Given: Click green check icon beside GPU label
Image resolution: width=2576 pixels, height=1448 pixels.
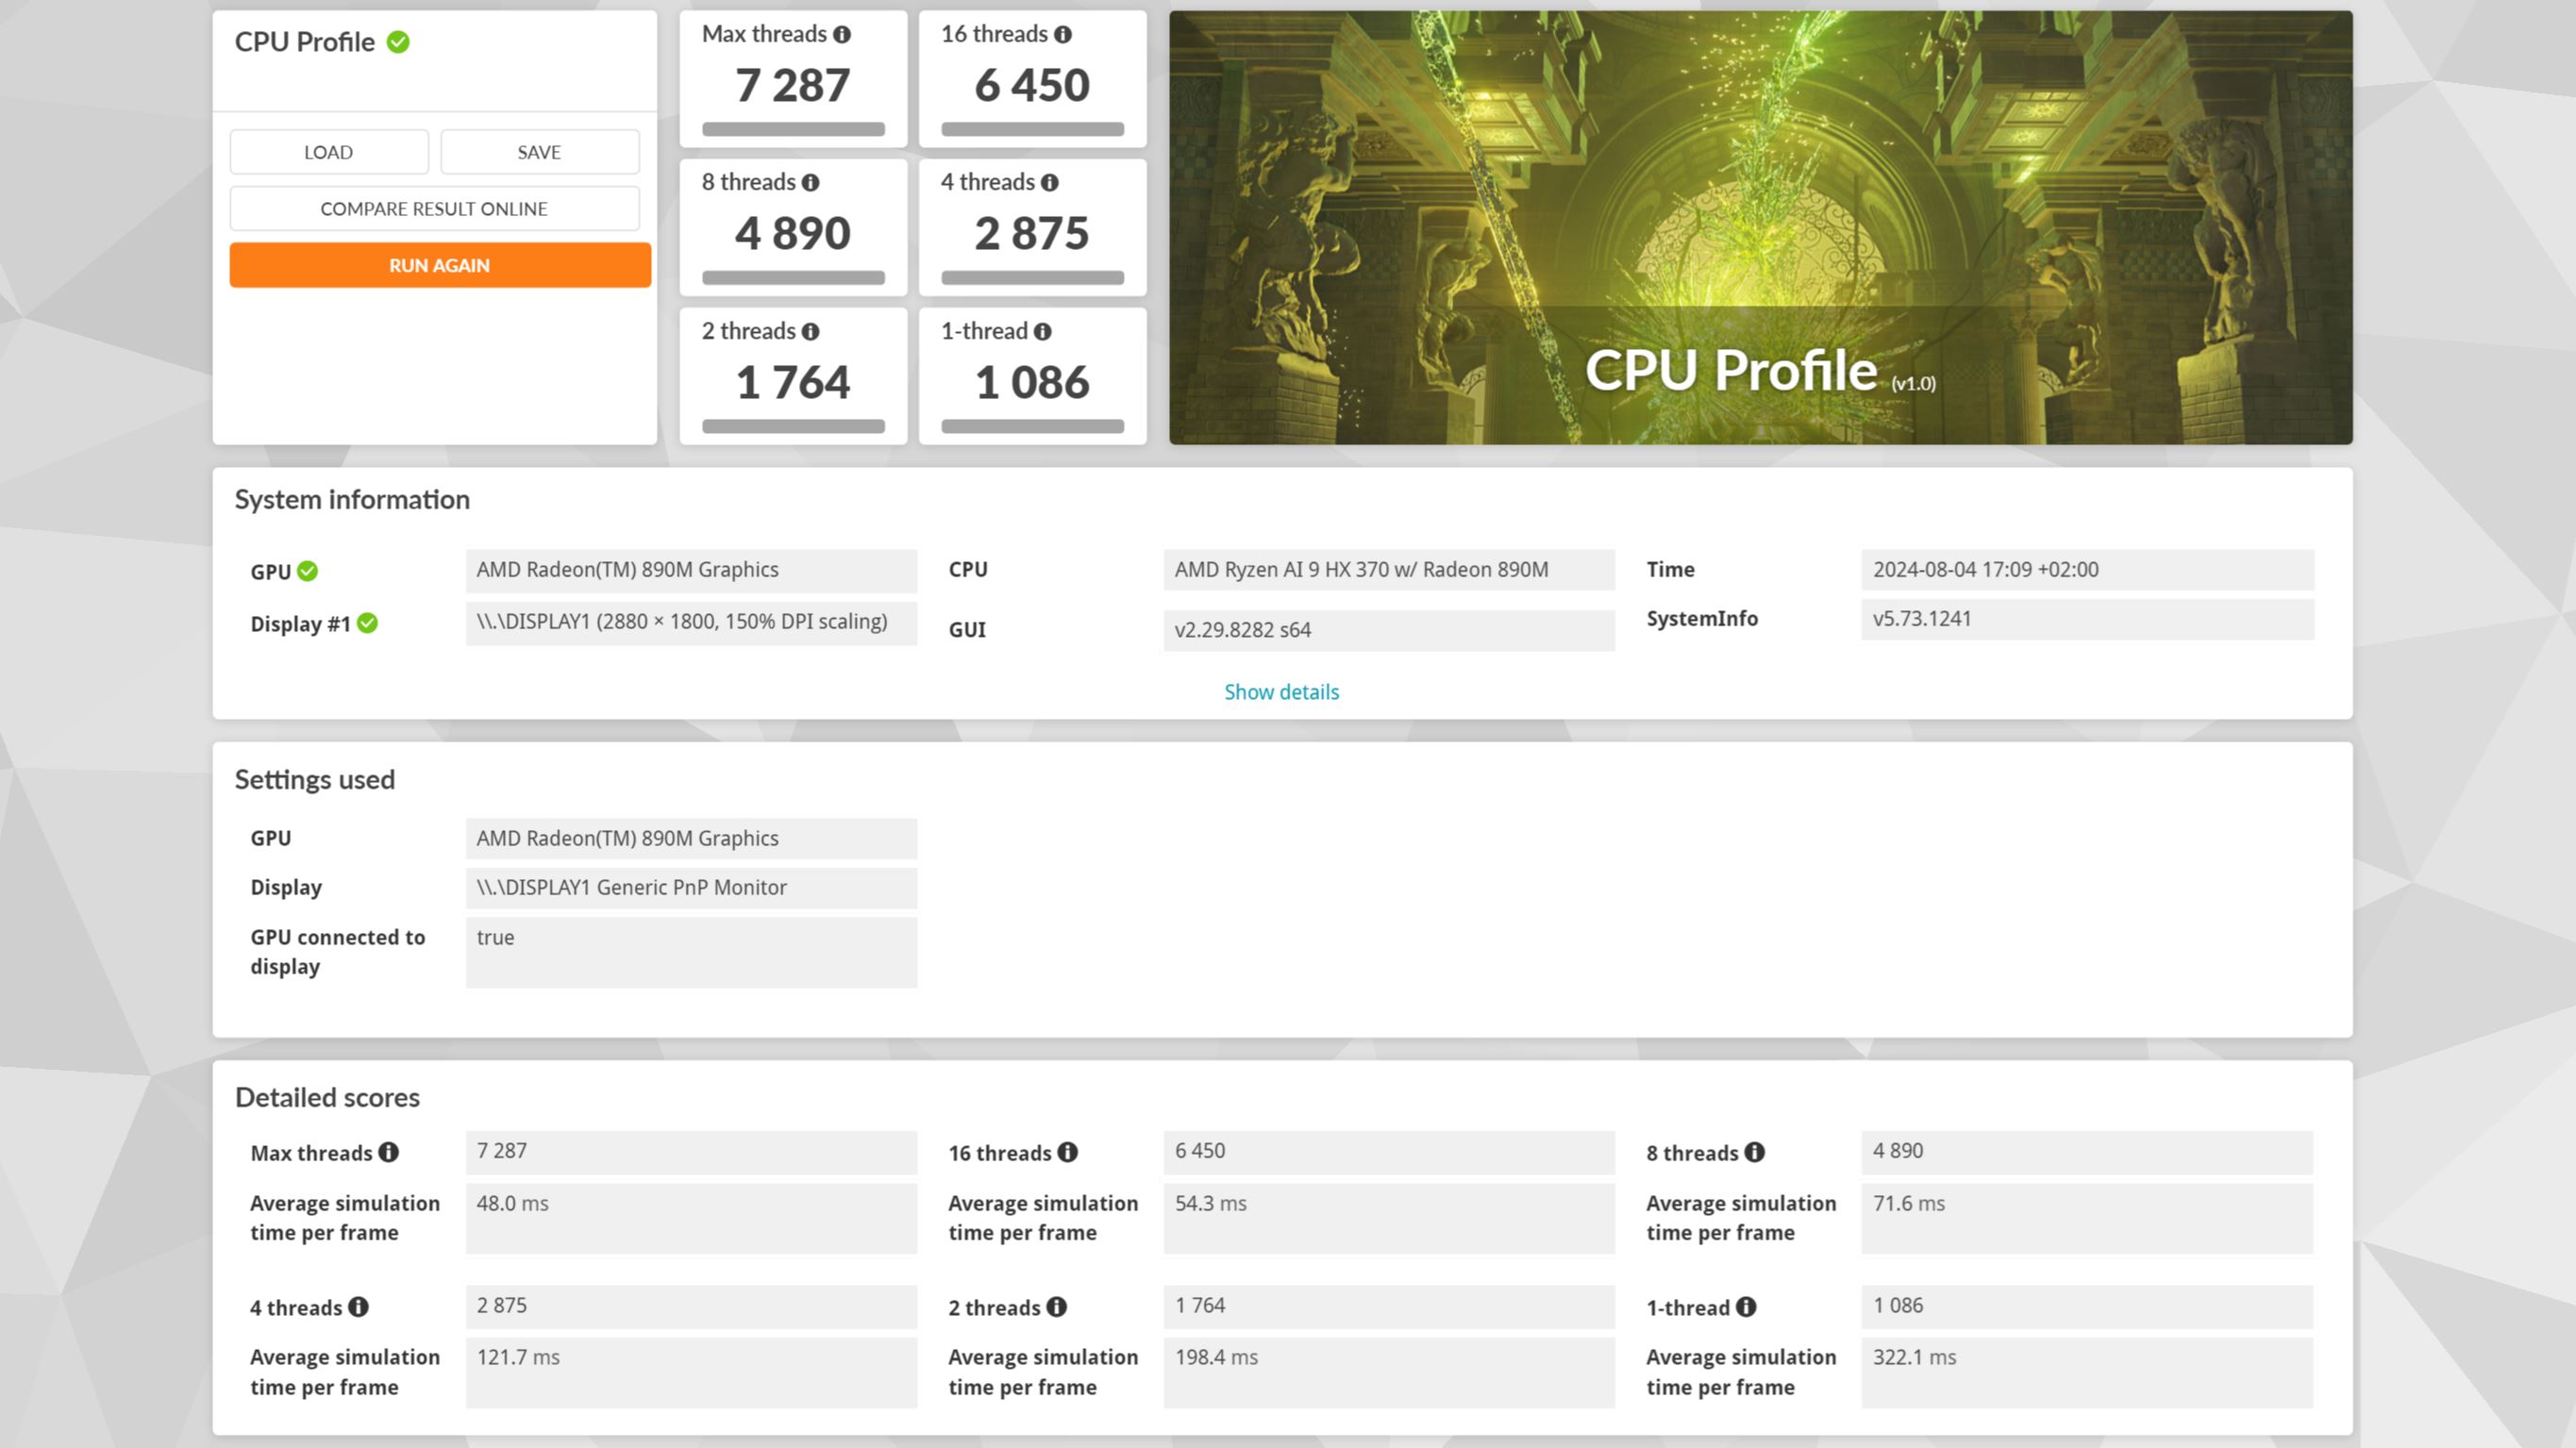Looking at the screenshot, I should tap(308, 571).
